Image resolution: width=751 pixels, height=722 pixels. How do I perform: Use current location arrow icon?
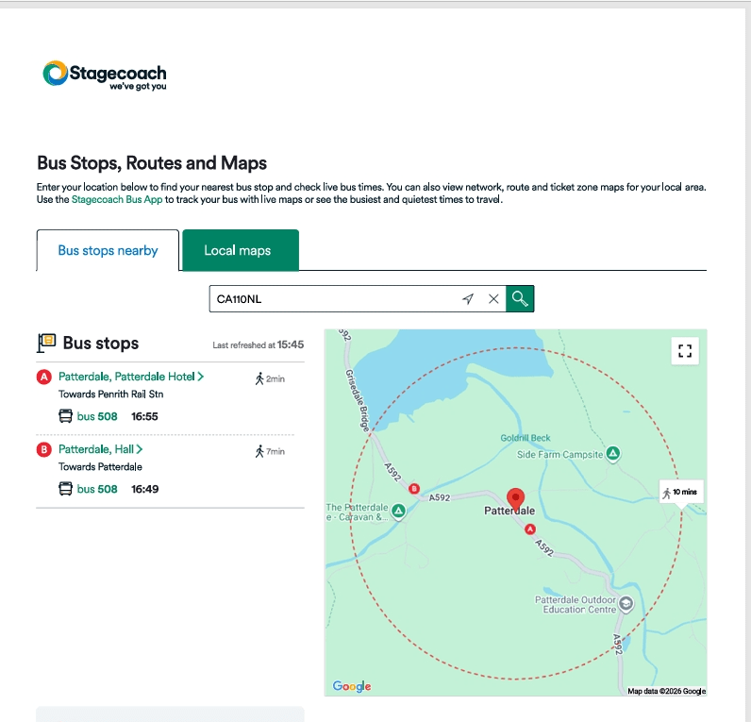pyautogui.click(x=467, y=299)
